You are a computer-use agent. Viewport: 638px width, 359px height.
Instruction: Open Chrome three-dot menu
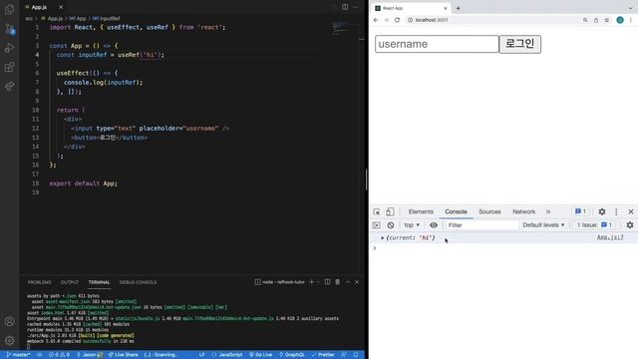631,20
